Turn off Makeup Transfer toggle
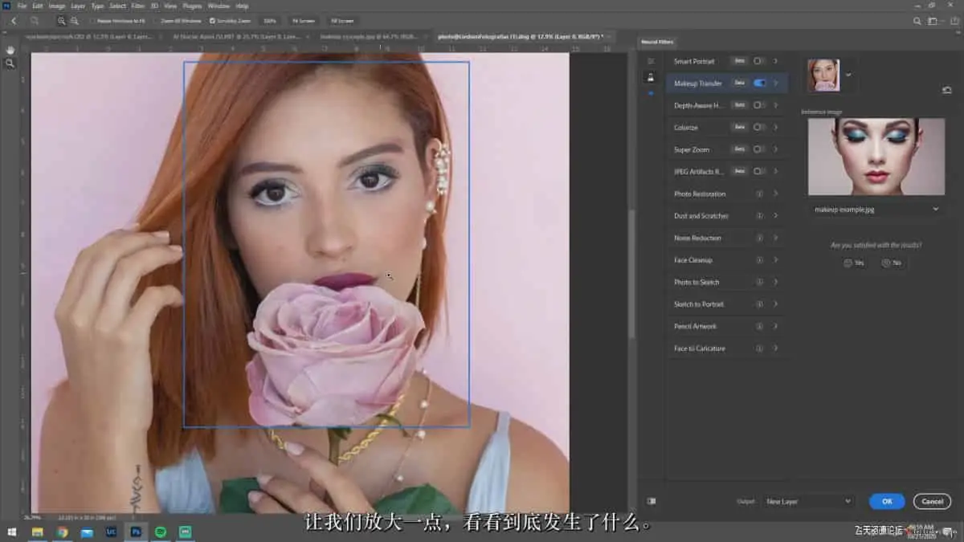The width and height of the screenshot is (964, 542). coord(759,83)
